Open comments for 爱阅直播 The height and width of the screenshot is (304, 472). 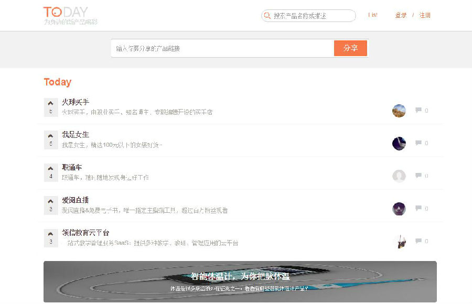tap(419, 208)
